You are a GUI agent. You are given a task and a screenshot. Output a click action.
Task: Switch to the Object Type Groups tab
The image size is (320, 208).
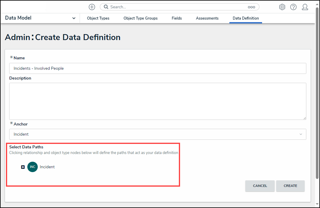141,18
